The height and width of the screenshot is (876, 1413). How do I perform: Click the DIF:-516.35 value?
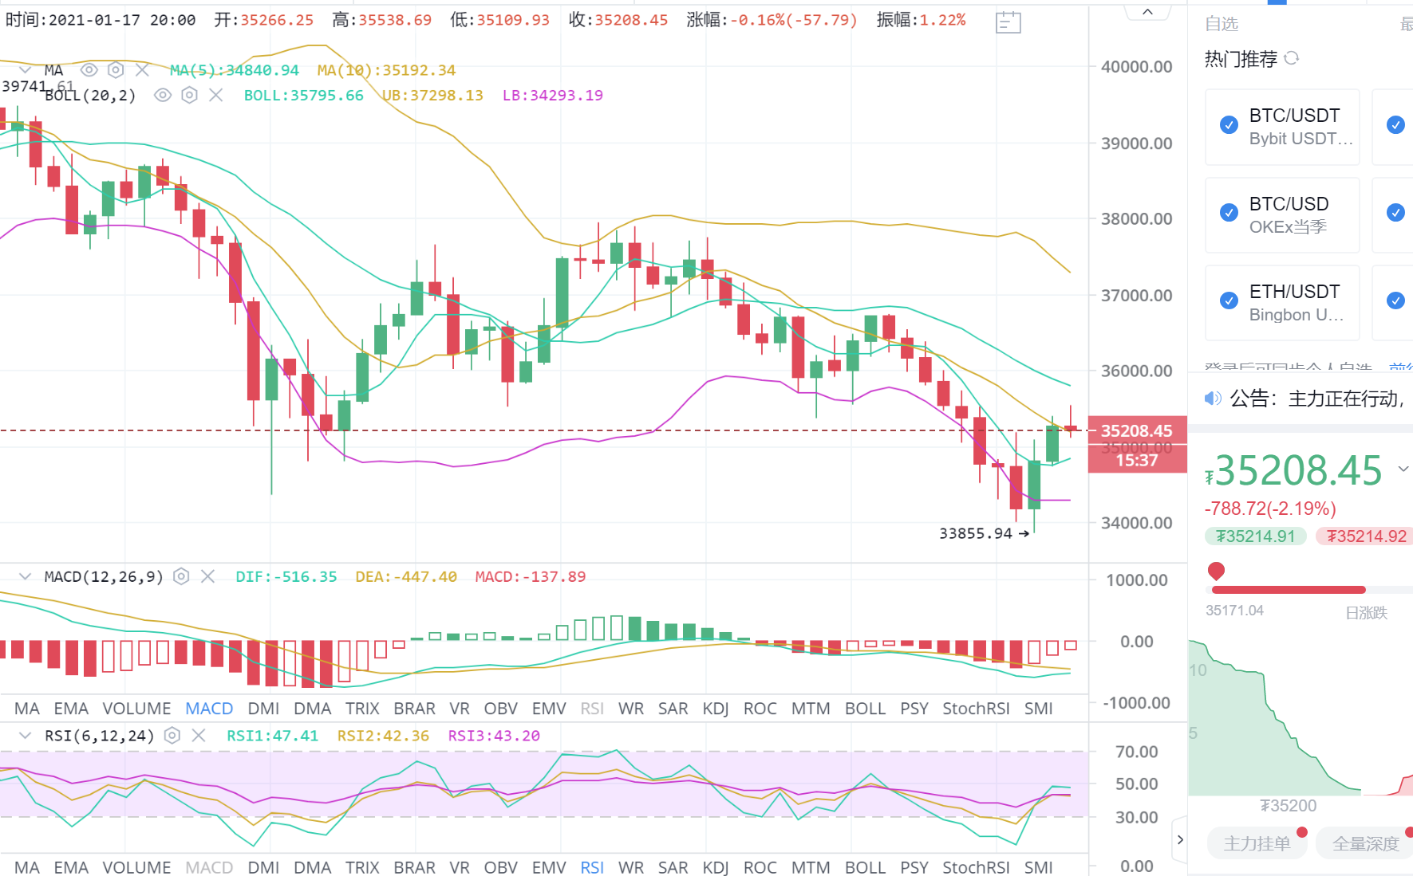[x=286, y=576]
